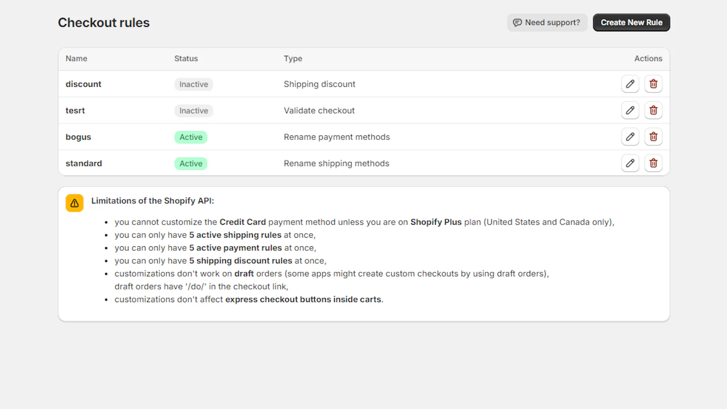Edit the tesrt rule with pencil icon

pos(630,110)
